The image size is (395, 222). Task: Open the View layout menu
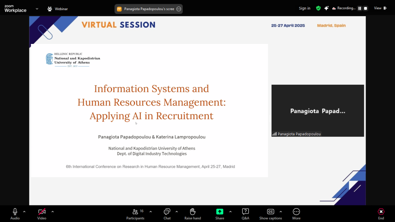tap(380, 8)
